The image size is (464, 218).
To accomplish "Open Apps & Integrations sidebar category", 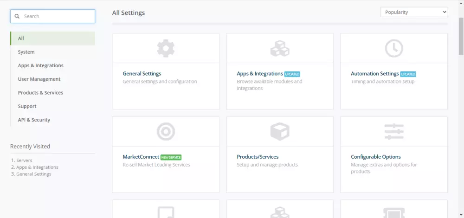I will click(41, 65).
